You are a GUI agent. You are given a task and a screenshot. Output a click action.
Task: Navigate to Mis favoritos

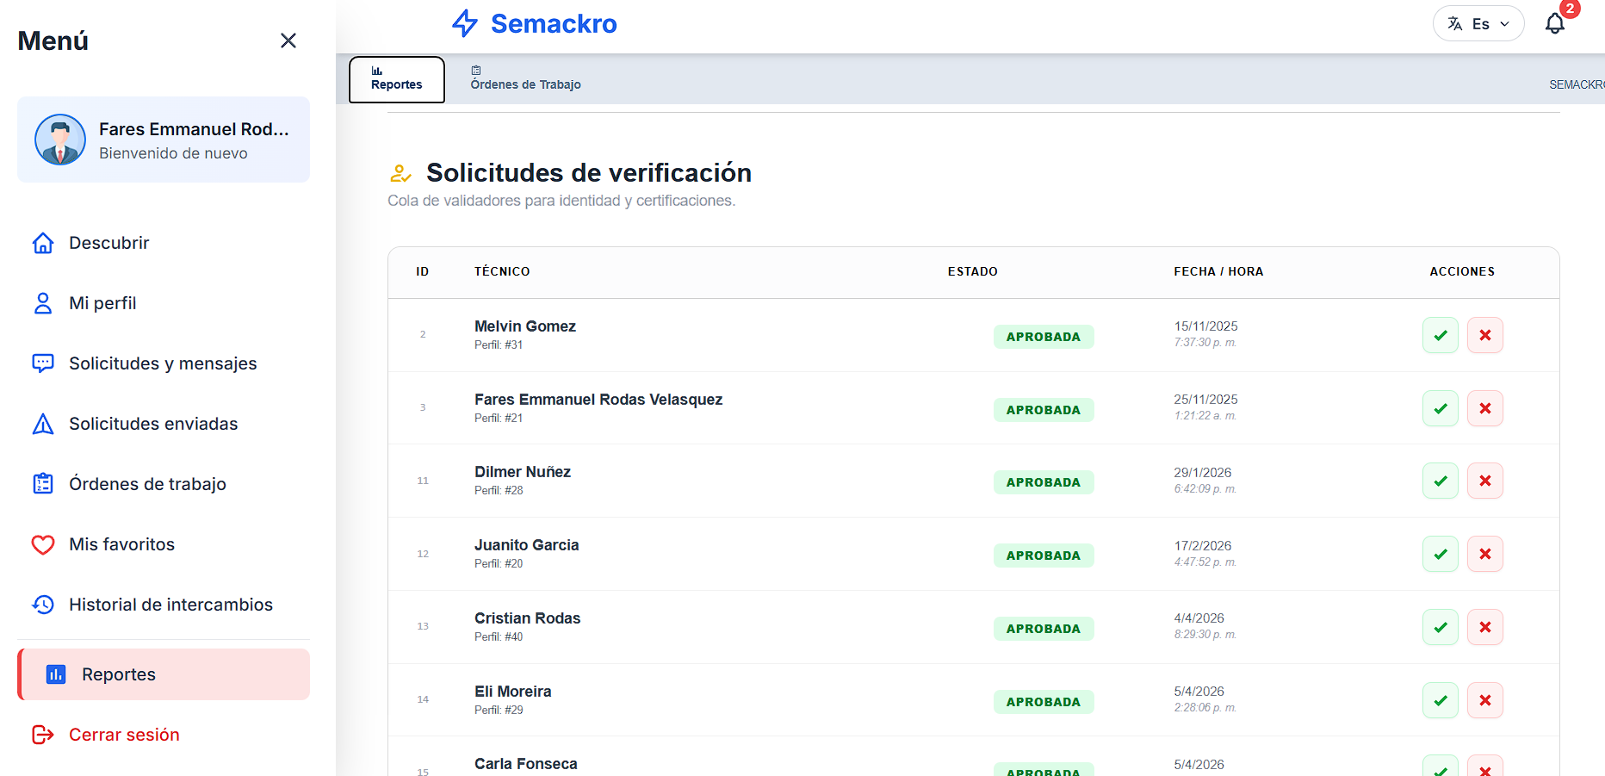121,544
